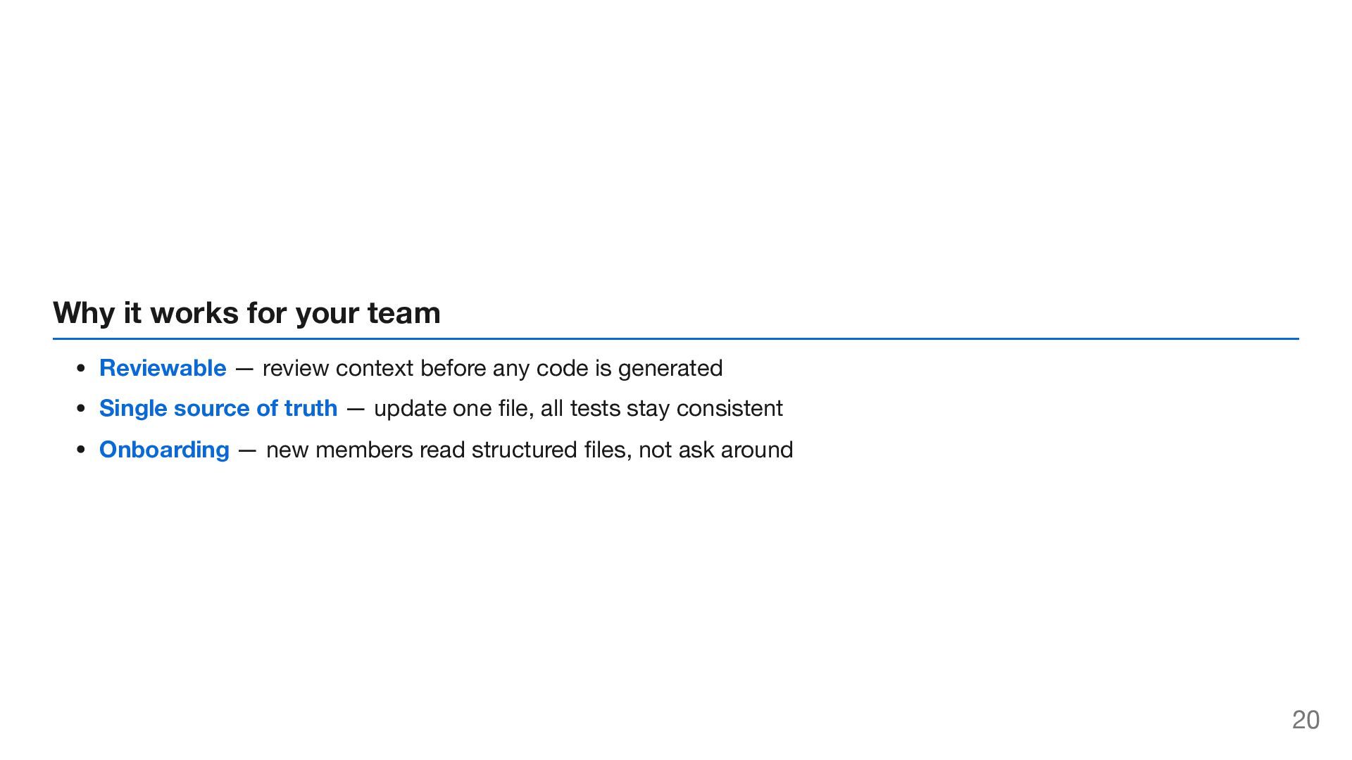Click the "Why it works for your team" heading
1352x760 pixels.
click(x=246, y=313)
